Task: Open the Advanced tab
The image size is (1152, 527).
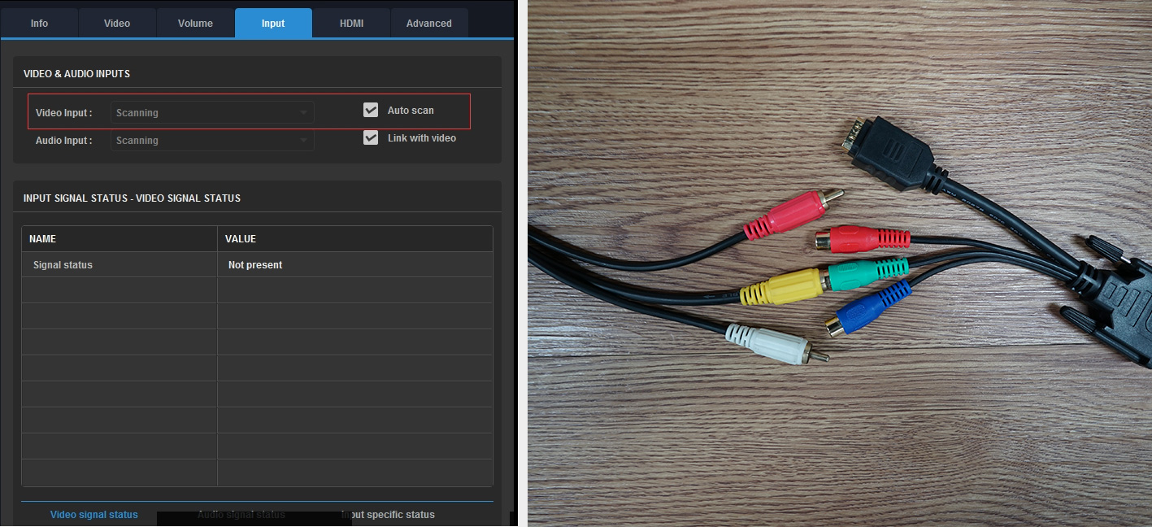Action: tap(429, 23)
